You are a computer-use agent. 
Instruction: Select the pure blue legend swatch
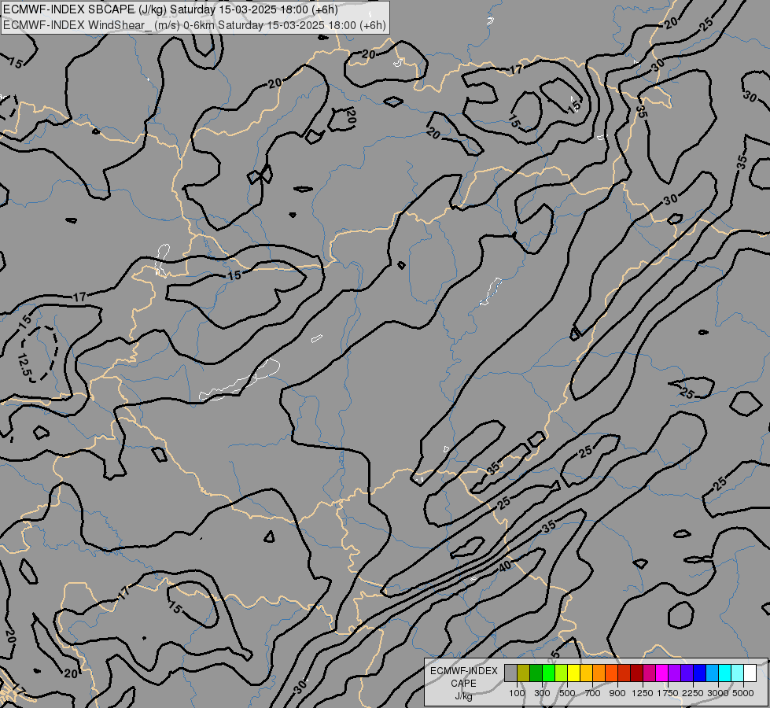[x=700, y=673]
